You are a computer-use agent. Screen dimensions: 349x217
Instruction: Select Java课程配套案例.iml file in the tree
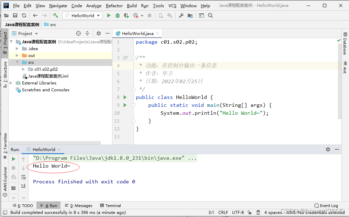(x=48, y=76)
